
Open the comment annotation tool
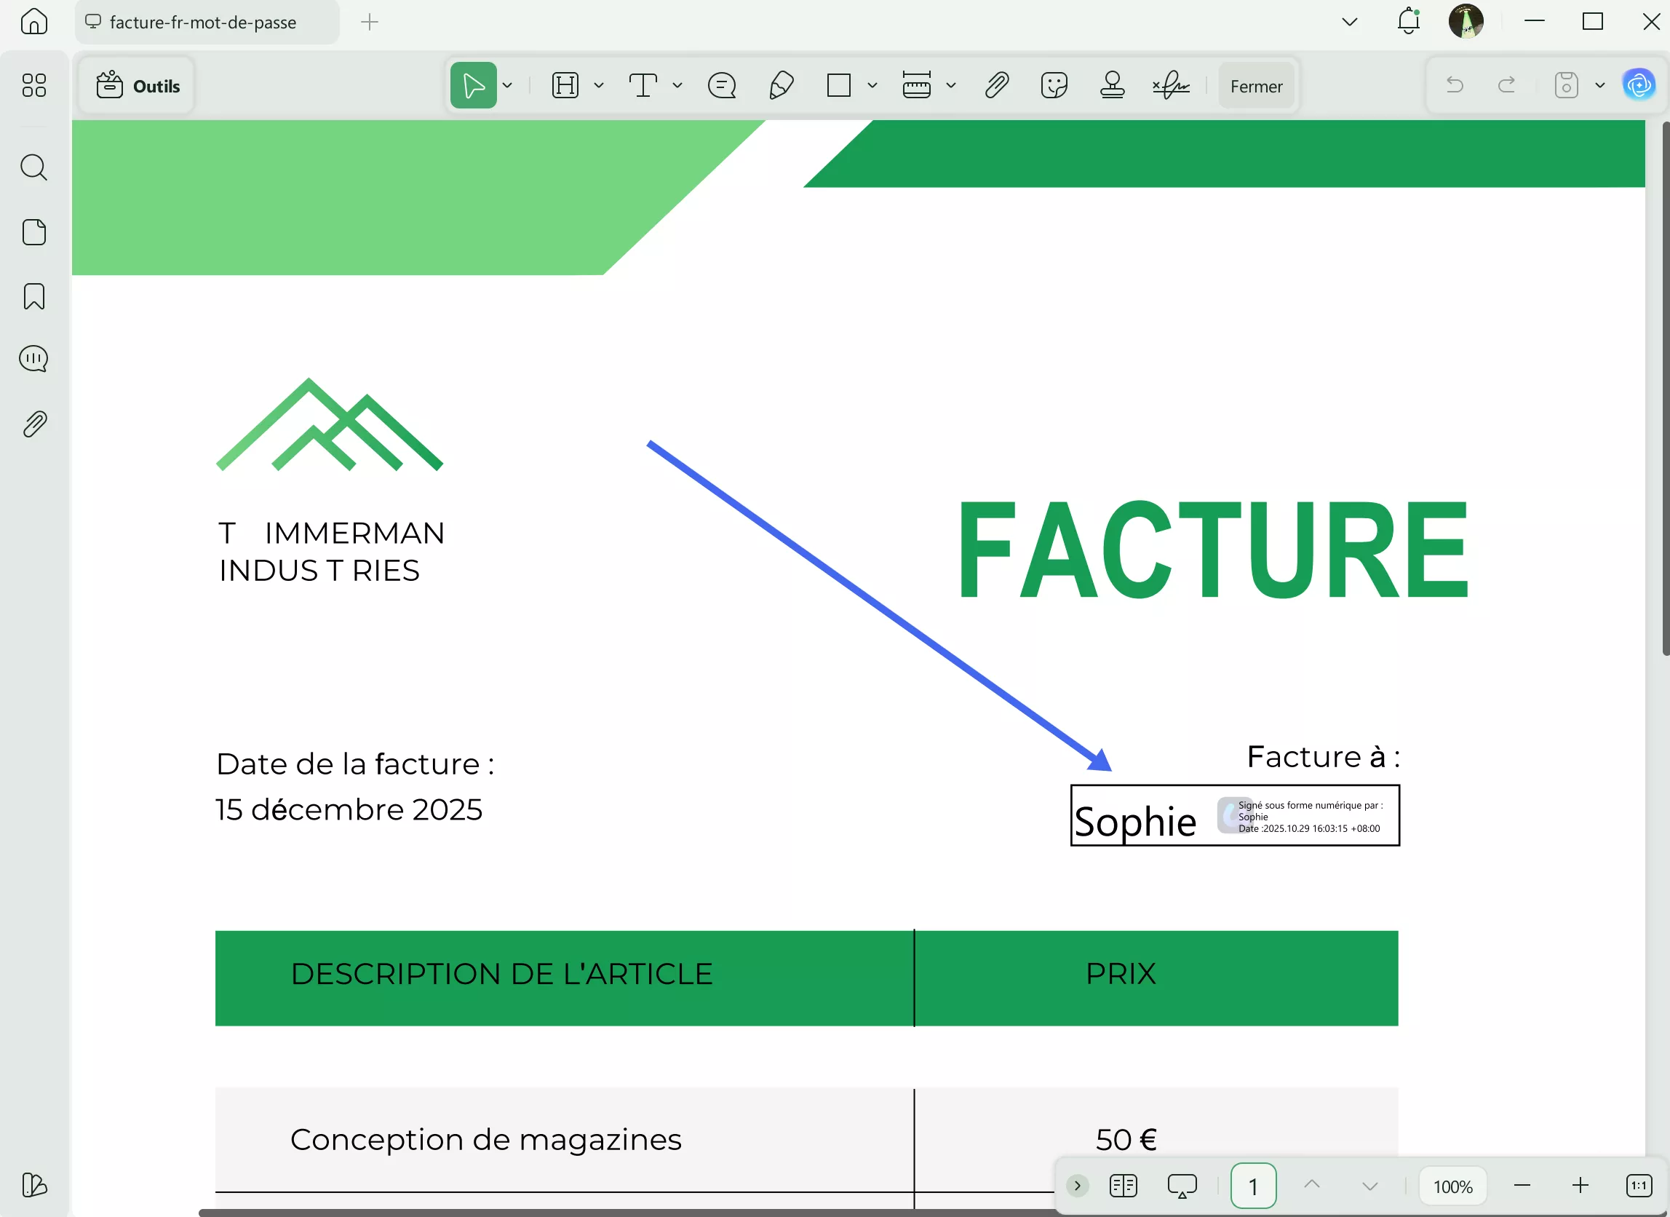723,84
